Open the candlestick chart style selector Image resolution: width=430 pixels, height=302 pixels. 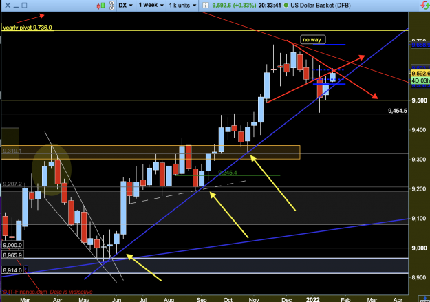click(x=100, y=6)
